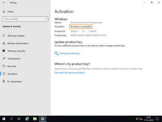Image resolution: width=162 pixels, height=122 pixels.
Task: Click the key icon beside Change product key
Action: (56, 53)
